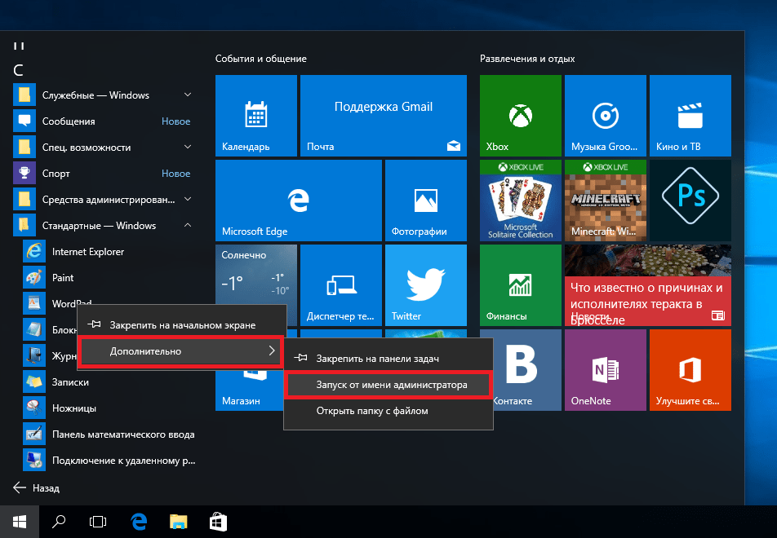Open the Minecraft game tile
This screenshot has height=538, width=777.
(605, 200)
